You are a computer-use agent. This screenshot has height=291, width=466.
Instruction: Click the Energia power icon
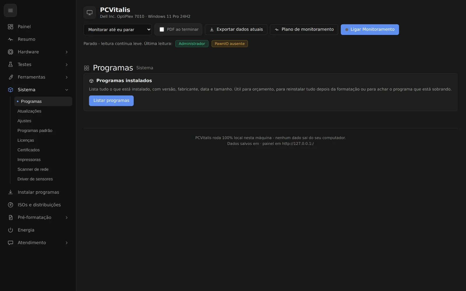coord(10,230)
